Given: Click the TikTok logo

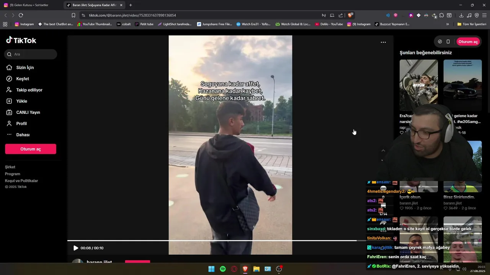Looking at the screenshot, I should point(21,40).
